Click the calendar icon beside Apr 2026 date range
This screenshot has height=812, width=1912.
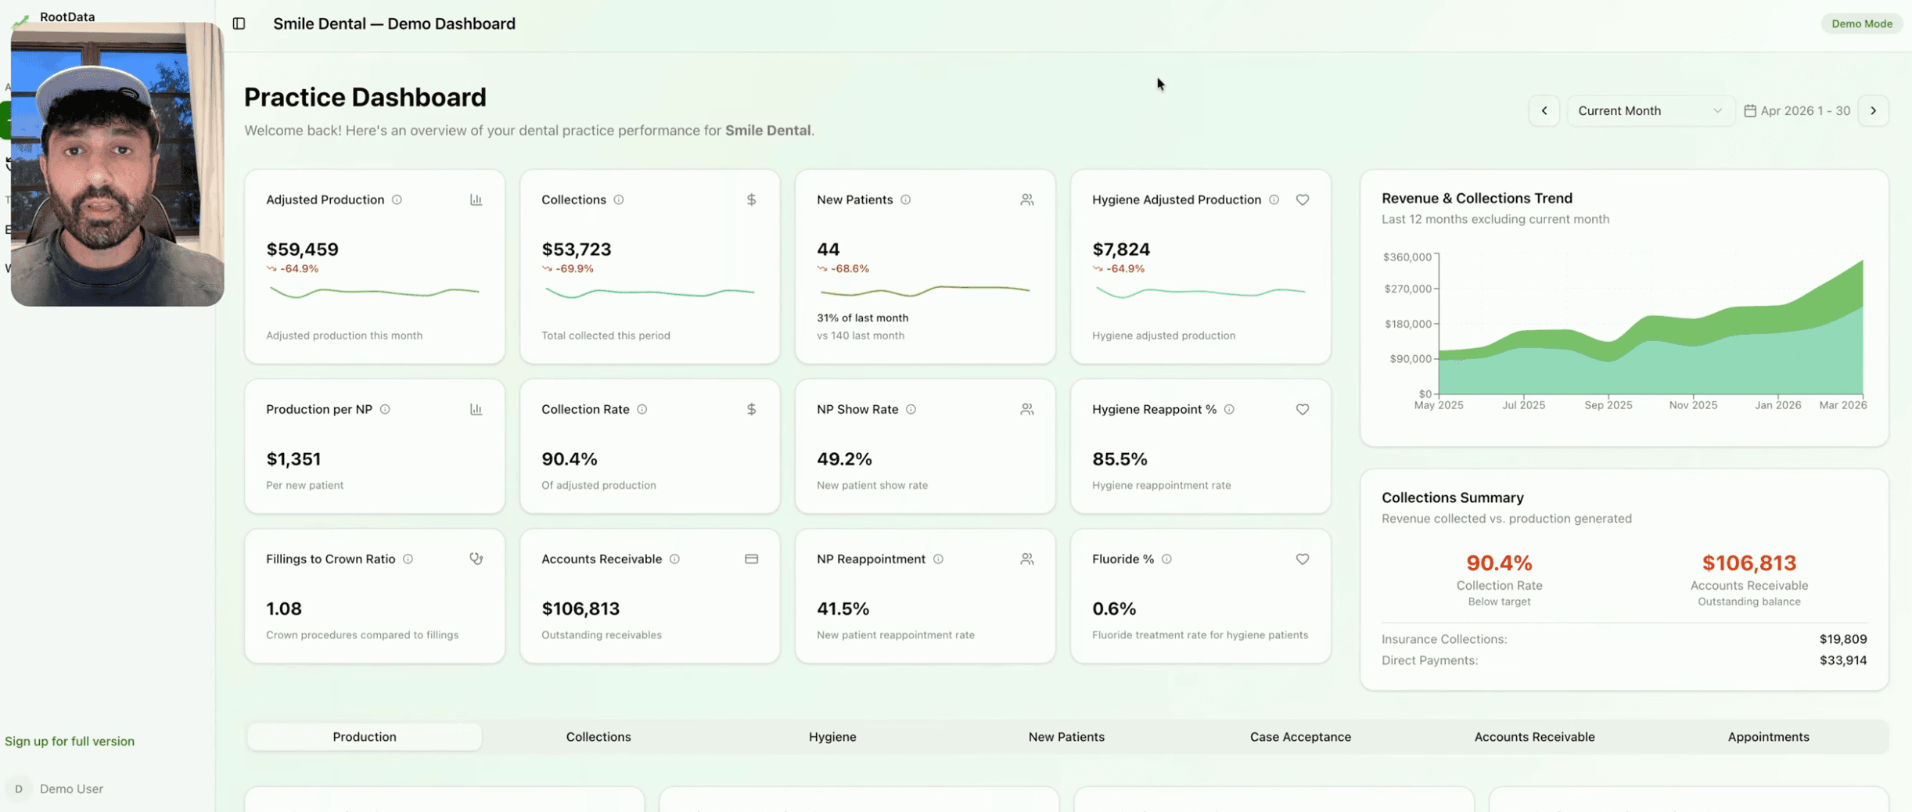pos(1751,110)
